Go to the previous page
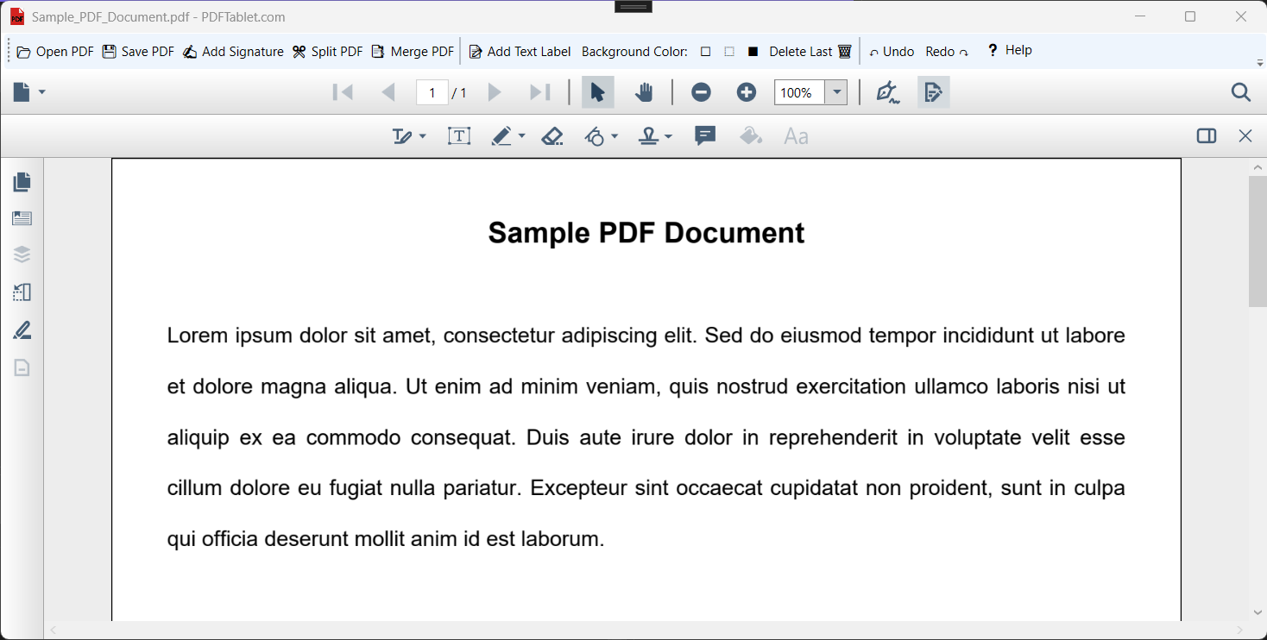The height and width of the screenshot is (640, 1267). pyautogui.click(x=388, y=92)
